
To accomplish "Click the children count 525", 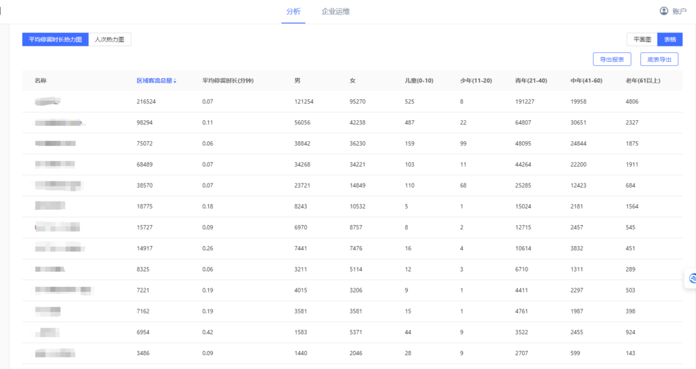I will coord(409,101).
